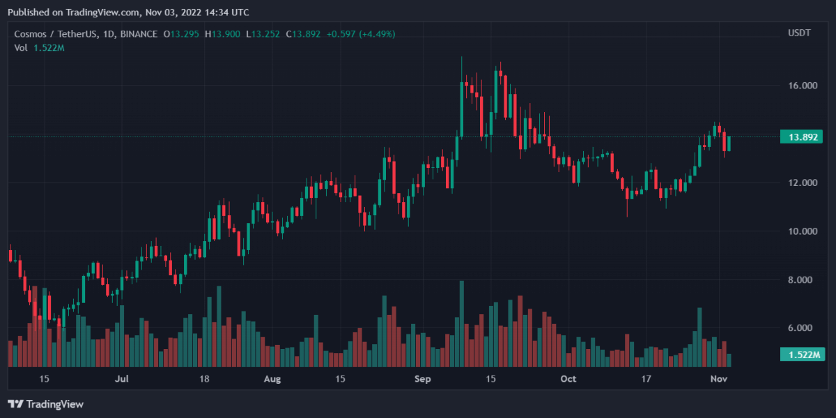The height and width of the screenshot is (418, 836).
Task: Select the Nov marker on time axis
Action: click(719, 379)
